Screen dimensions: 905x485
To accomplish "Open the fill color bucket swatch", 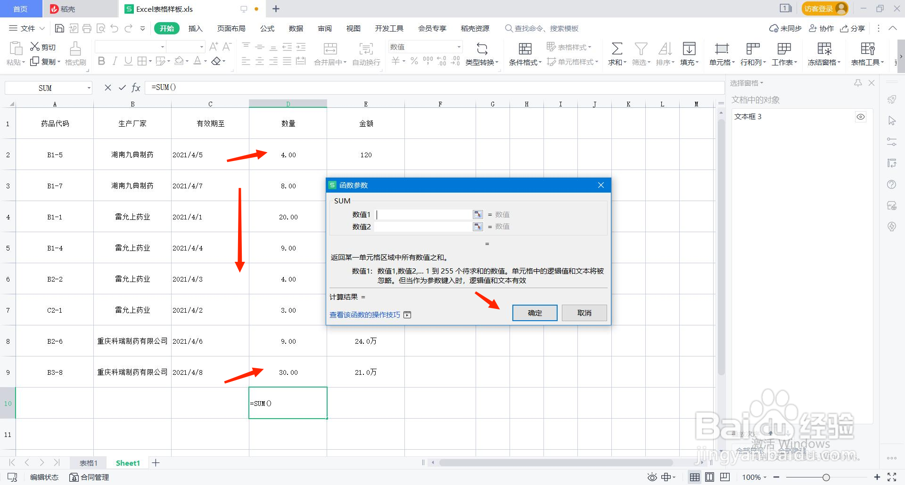I will pos(179,61).
